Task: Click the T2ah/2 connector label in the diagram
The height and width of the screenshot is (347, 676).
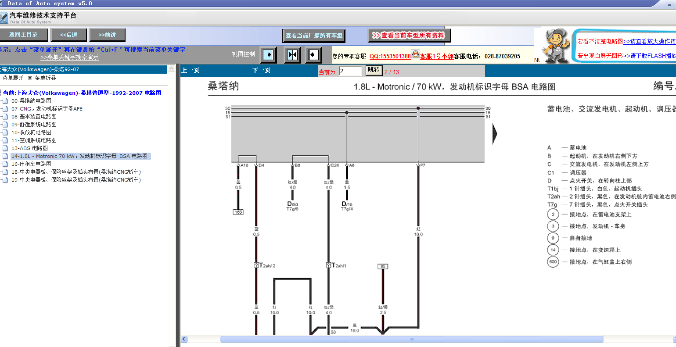Action: [267, 265]
